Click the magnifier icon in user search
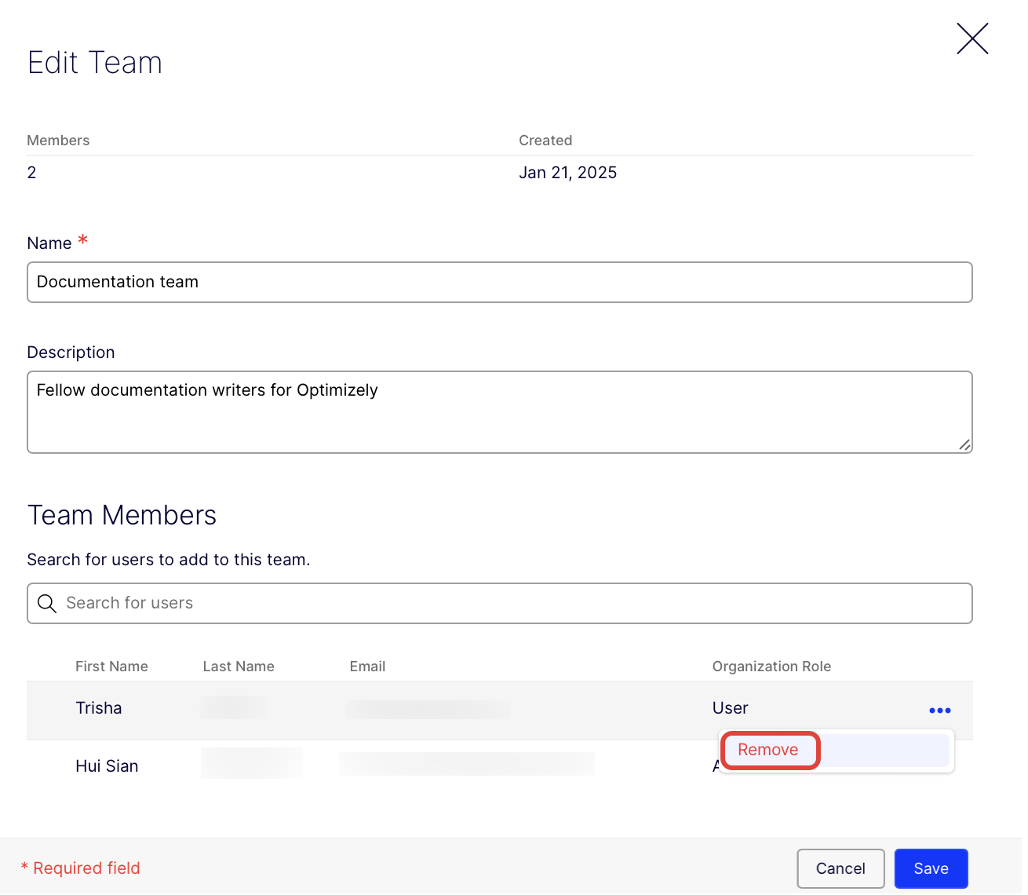The image size is (1028, 895). point(47,603)
